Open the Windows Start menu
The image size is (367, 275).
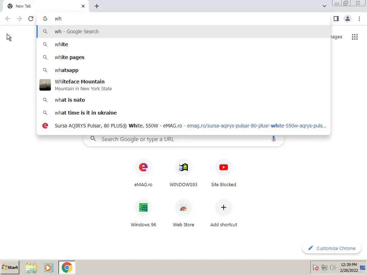coord(10,267)
